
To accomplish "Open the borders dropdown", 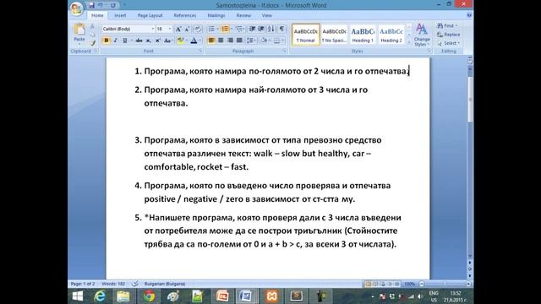I will [x=282, y=41].
